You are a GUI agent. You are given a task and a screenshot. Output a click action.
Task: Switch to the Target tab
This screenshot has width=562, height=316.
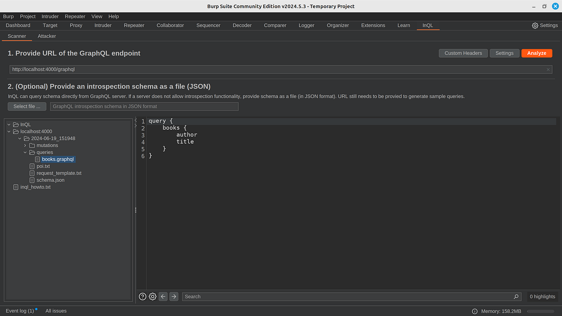50,25
